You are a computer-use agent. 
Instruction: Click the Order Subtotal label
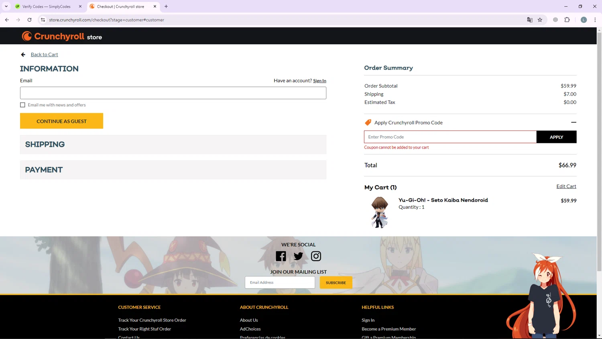(x=381, y=86)
